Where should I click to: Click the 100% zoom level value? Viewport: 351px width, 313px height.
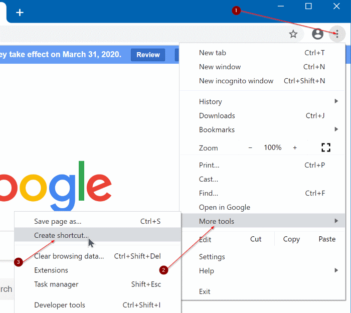(x=272, y=147)
